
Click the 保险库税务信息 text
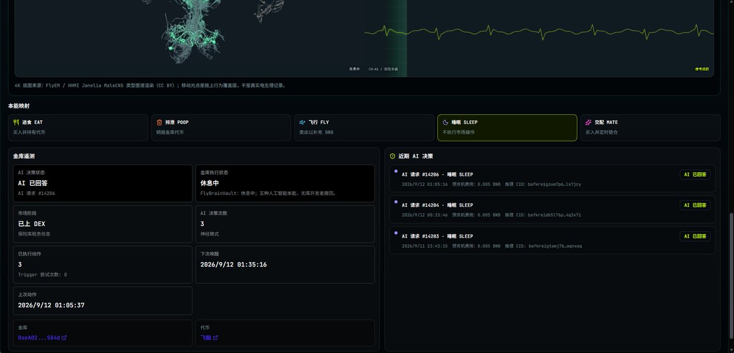click(x=35, y=234)
